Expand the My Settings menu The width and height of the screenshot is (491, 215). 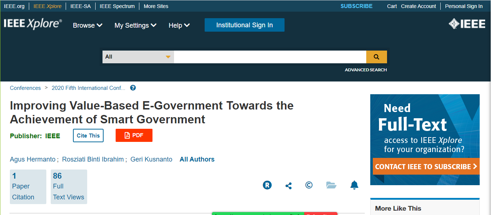(135, 25)
